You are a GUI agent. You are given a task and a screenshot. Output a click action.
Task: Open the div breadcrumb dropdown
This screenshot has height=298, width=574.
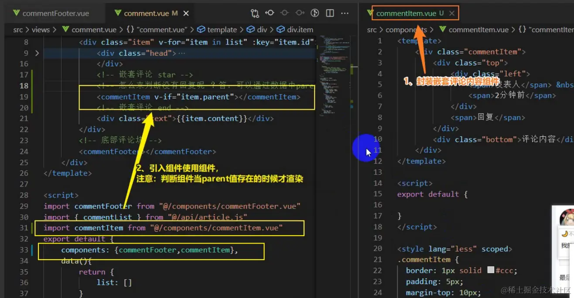pos(262,30)
